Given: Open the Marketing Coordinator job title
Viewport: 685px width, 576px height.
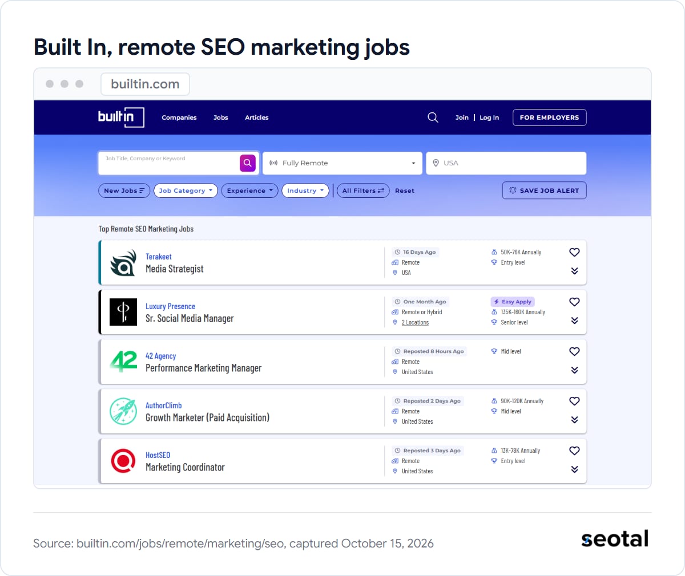Looking at the screenshot, I should (x=185, y=467).
